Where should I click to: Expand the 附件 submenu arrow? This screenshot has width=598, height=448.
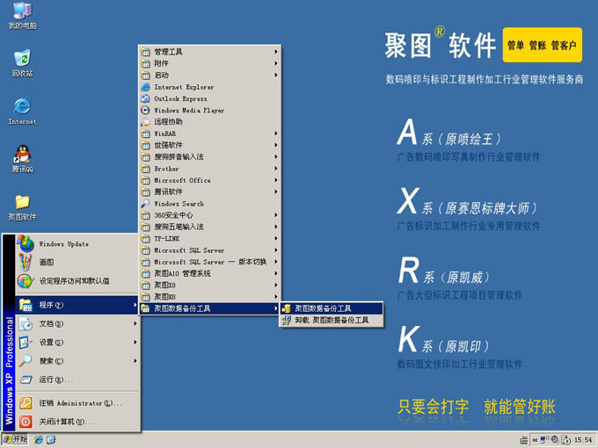[276, 63]
